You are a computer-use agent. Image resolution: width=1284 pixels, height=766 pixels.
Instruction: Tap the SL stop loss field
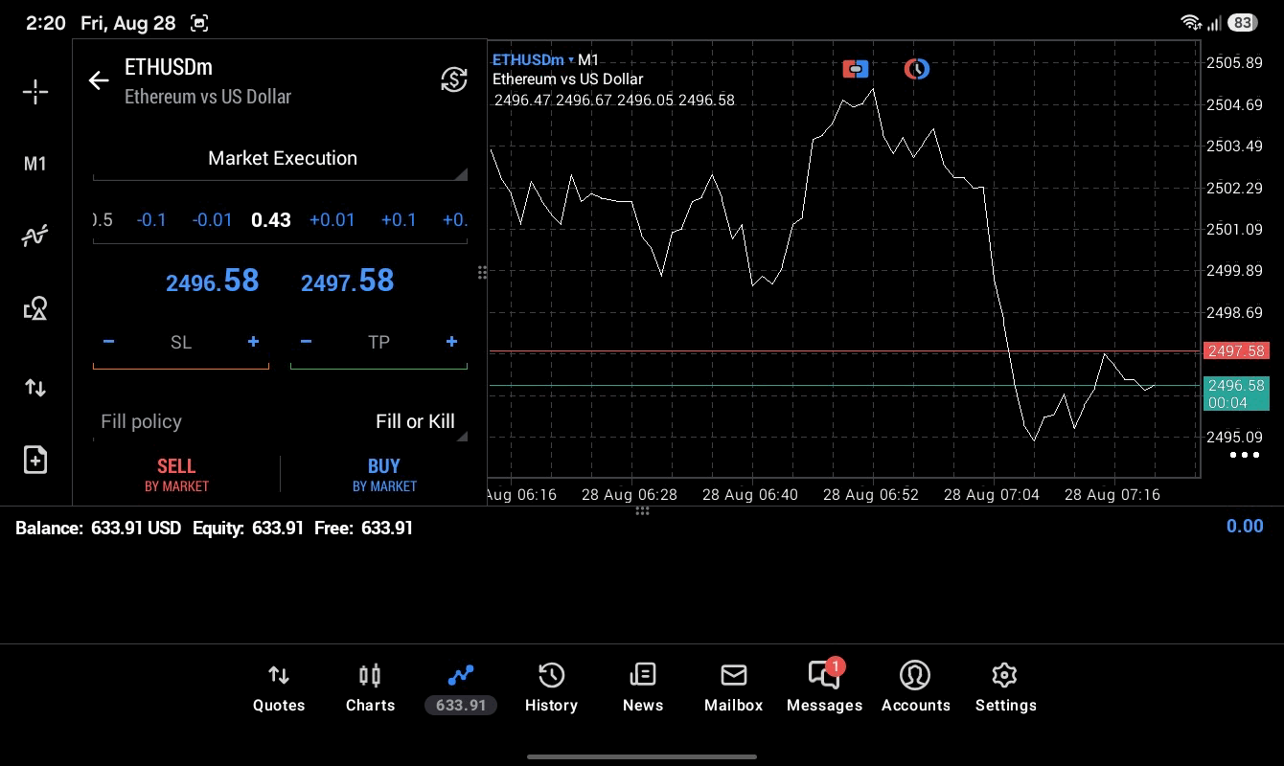click(x=181, y=343)
